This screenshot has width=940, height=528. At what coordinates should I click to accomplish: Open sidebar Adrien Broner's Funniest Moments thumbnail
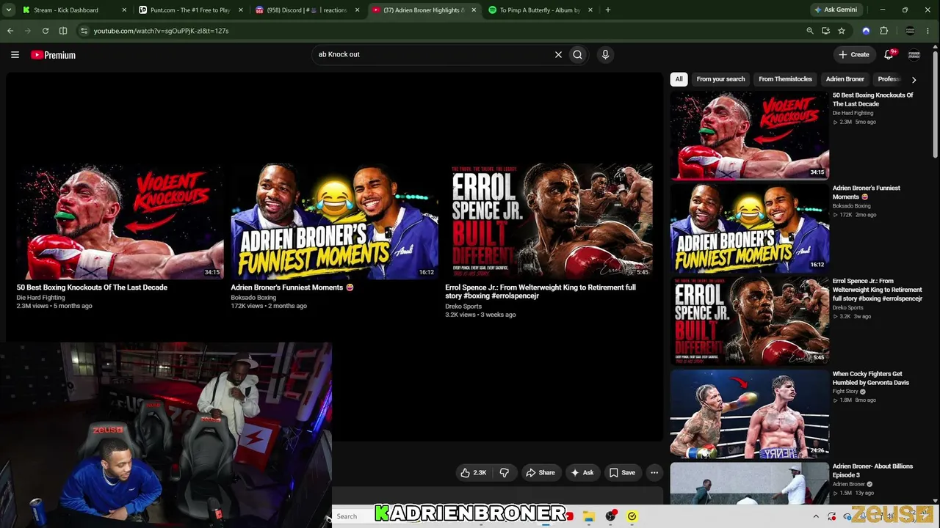pyautogui.click(x=749, y=227)
